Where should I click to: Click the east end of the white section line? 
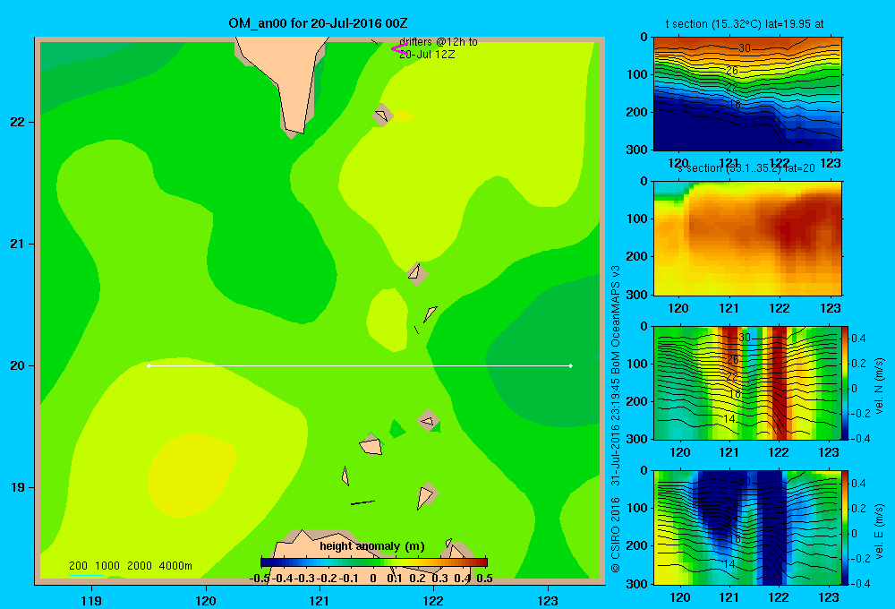(x=570, y=365)
